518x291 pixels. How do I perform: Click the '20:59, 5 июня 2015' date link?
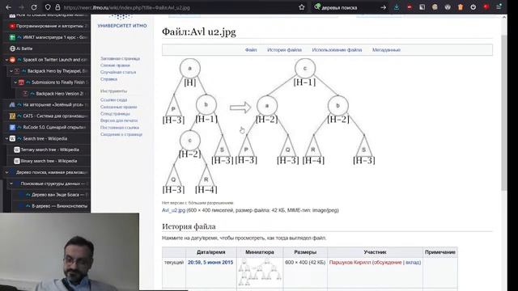point(210,262)
